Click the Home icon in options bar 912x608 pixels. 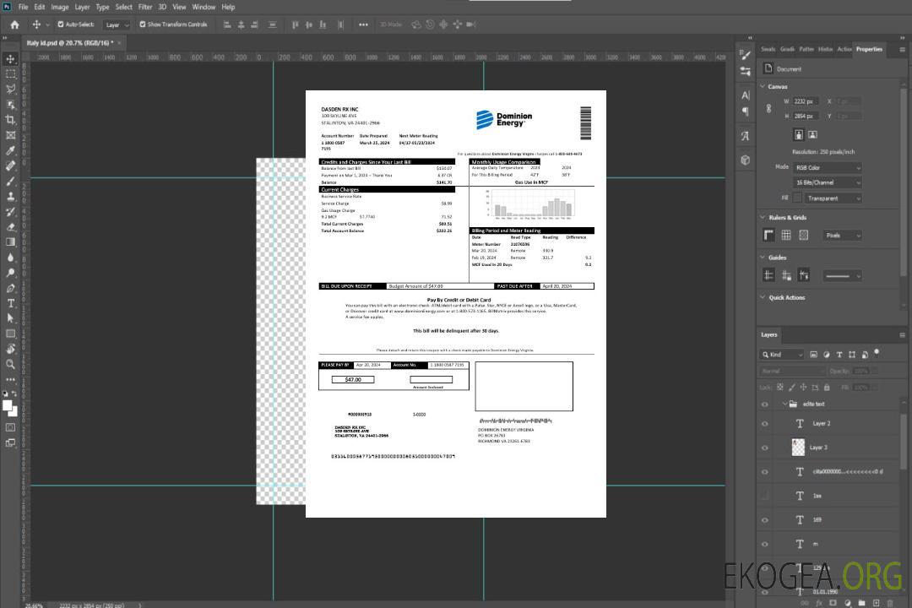point(14,24)
